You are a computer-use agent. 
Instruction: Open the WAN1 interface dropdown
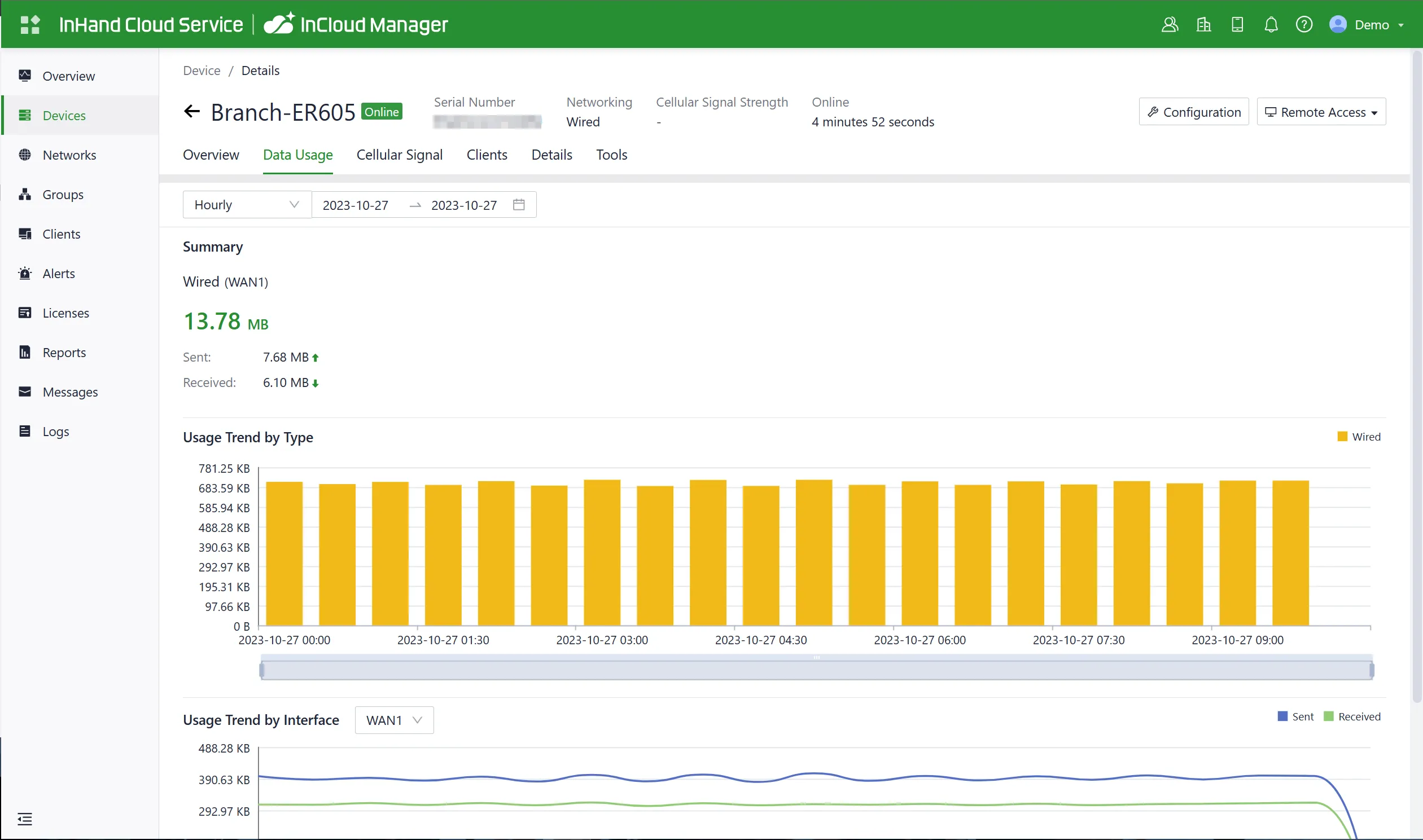(394, 720)
